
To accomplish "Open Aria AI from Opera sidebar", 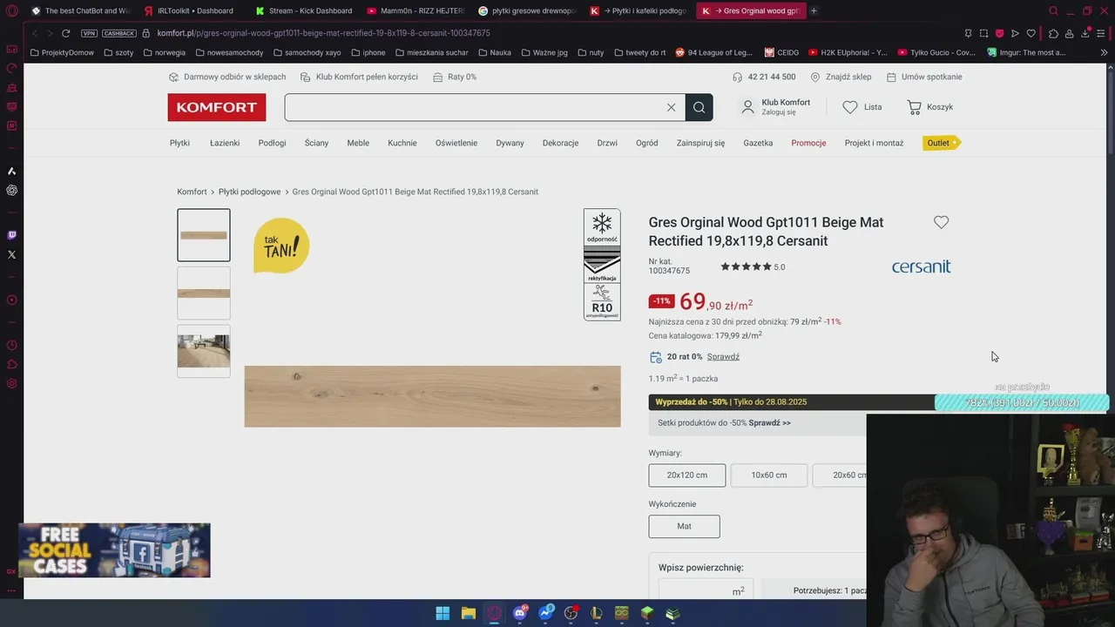I will coord(11,171).
